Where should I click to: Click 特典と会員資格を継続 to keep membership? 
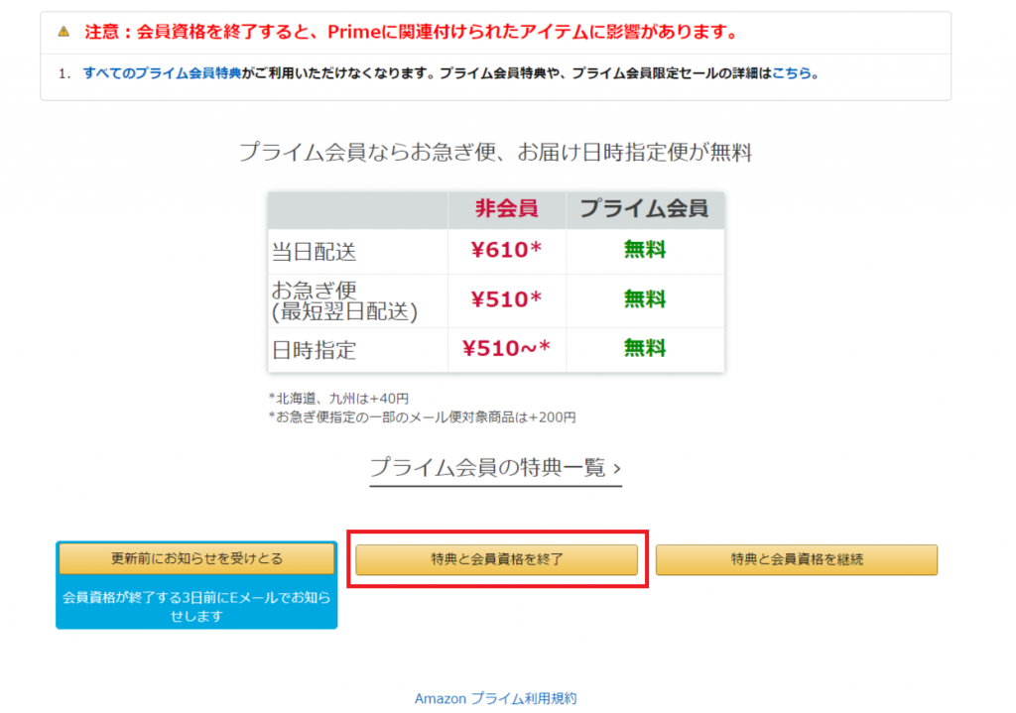pos(797,560)
